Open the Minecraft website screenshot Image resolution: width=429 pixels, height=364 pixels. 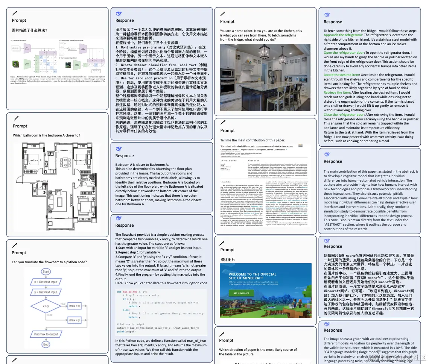click(x=265, y=290)
